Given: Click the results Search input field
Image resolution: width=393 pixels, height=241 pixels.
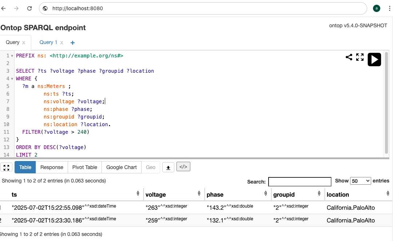Looking at the screenshot, I should click(299, 181).
